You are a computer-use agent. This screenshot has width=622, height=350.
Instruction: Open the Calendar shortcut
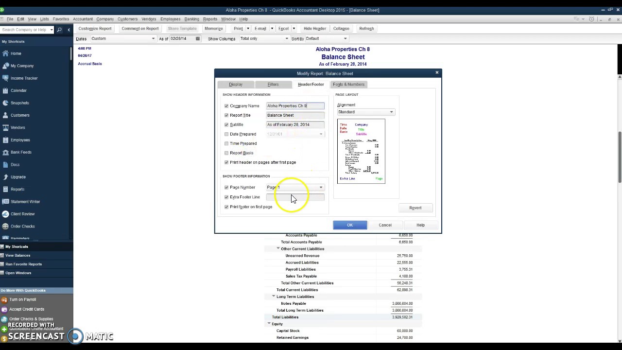18,90
